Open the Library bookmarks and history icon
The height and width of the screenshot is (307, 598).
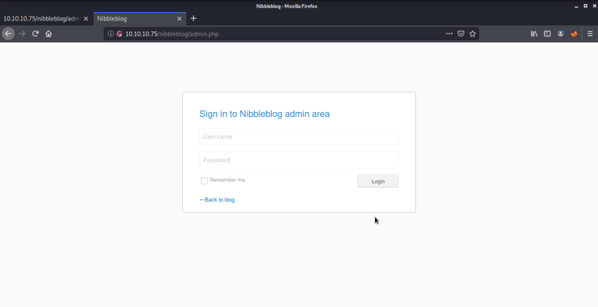[x=534, y=34]
